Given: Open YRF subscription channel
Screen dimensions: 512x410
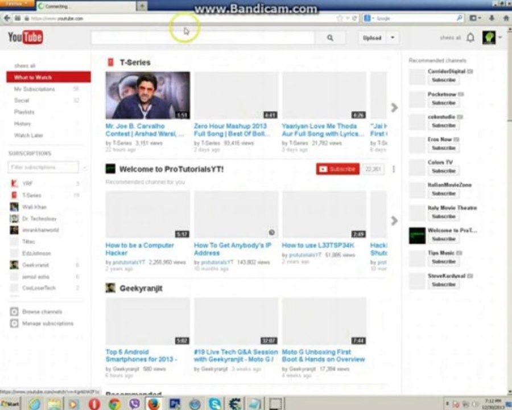Looking at the screenshot, I should click(27, 183).
